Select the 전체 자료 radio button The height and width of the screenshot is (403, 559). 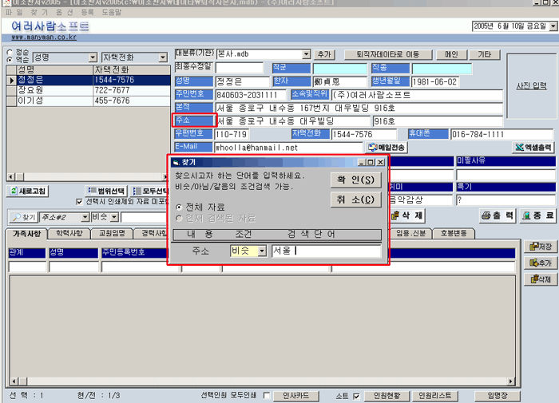179,207
